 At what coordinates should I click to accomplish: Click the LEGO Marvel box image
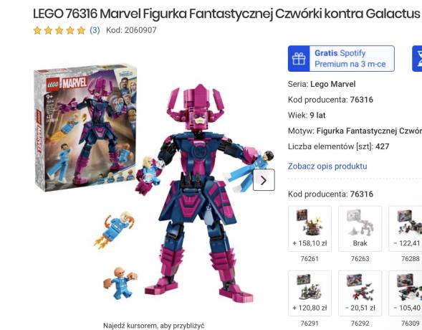[85, 127]
